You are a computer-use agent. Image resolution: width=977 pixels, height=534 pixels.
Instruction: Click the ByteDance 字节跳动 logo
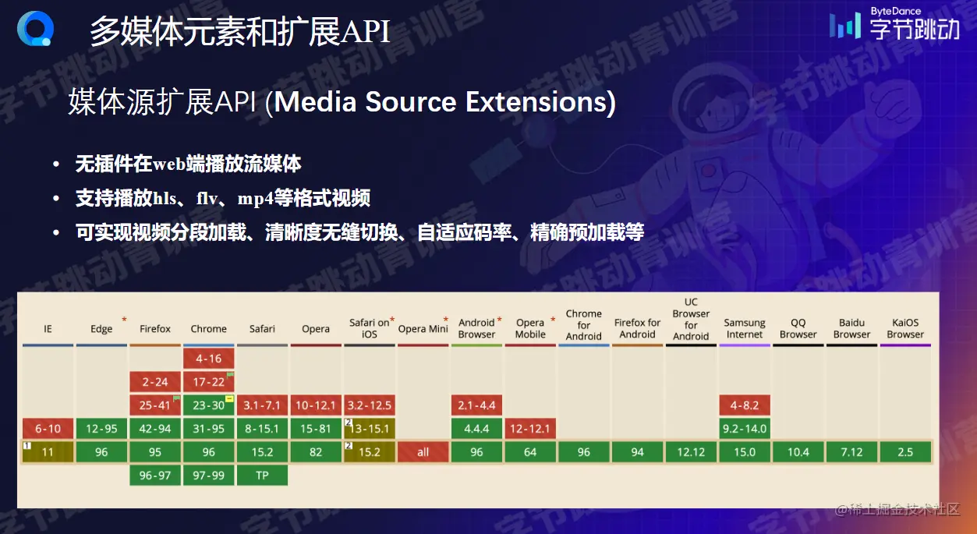(894, 25)
